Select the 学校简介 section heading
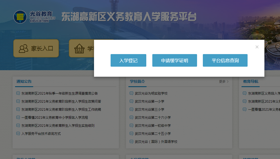The image size is (280, 159). pos(137,82)
